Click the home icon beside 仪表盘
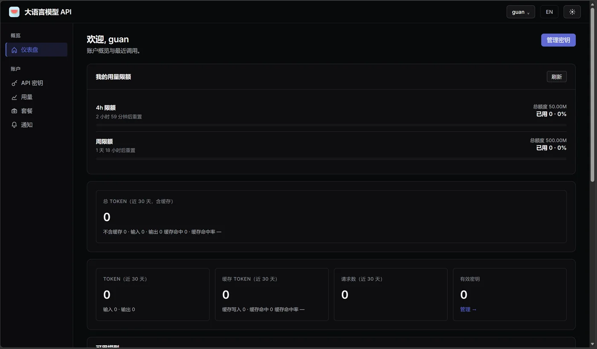The image size is (597, 349). click(14, 50)
